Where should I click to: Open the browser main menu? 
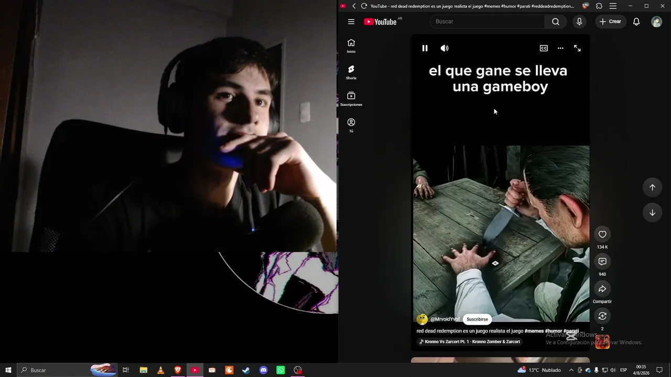[x=613, y=6]
